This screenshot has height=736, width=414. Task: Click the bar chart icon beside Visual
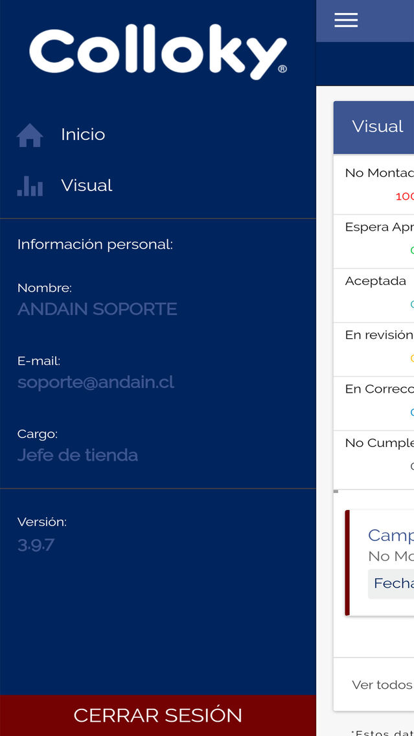(30, 186)
